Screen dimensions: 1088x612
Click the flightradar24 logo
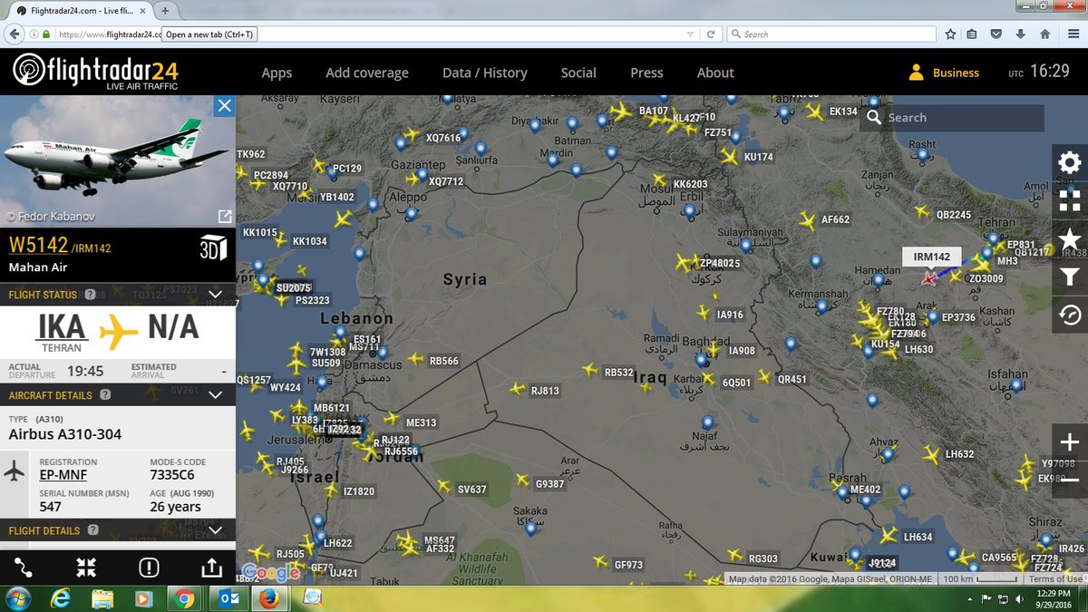pos(95,72)
